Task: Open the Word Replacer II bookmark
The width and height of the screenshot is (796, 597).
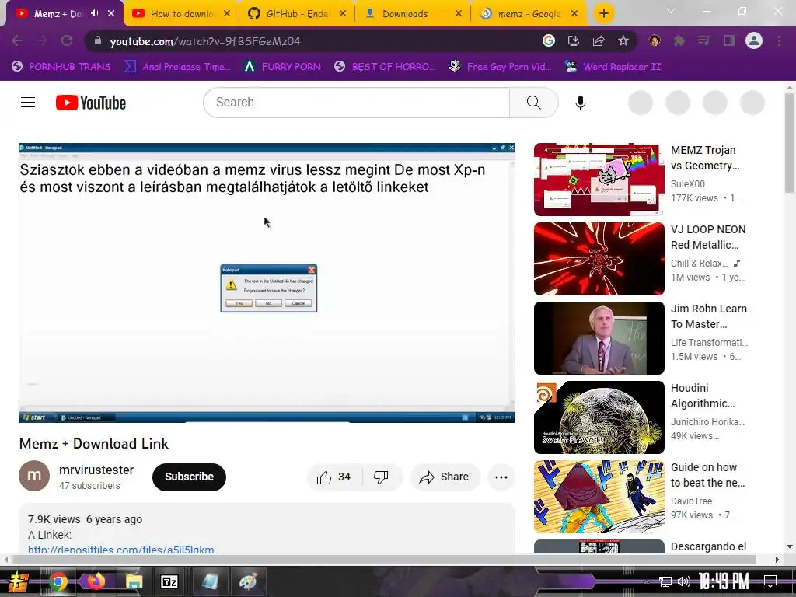Action: [613, 67]
